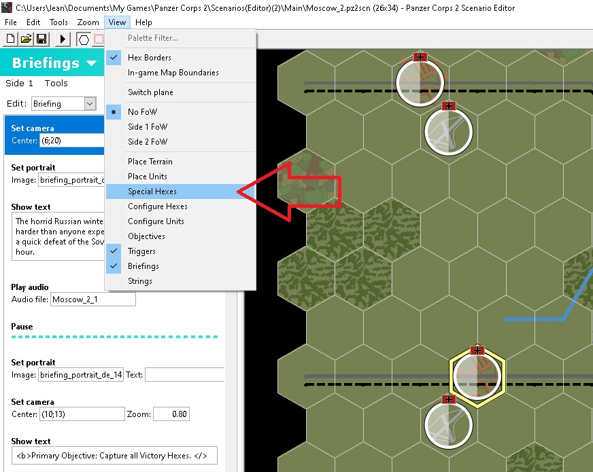Click the Audio file input field

click(x=92, y=299)
